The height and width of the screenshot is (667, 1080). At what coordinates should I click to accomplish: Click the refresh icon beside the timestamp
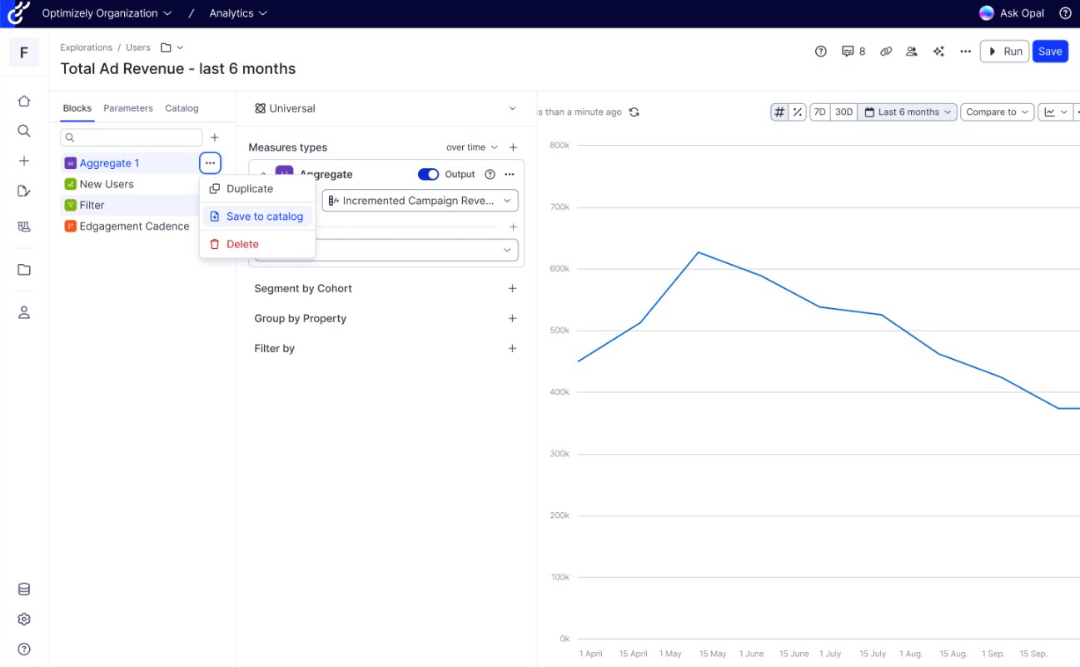(x=635, y=112)
